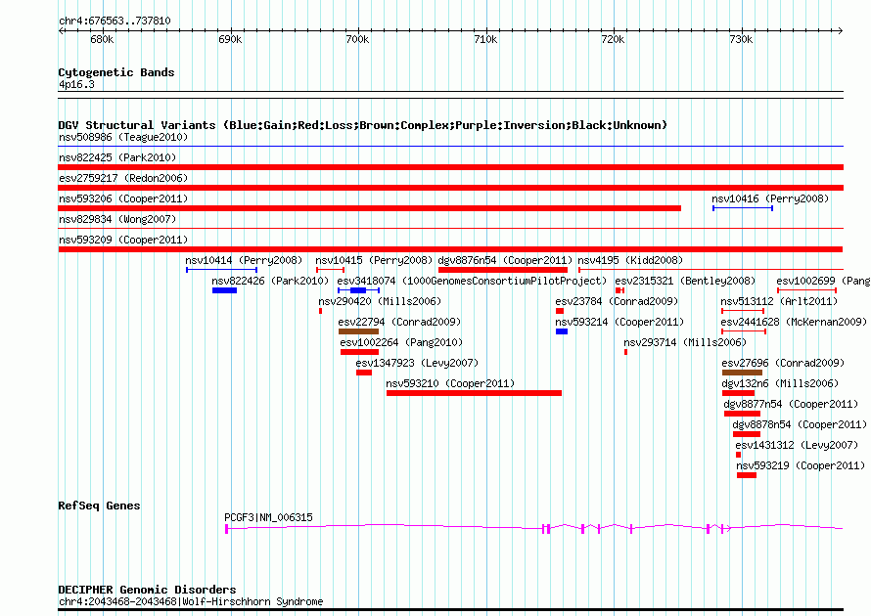The width and height of the screenshot is (871, 616).
Task: Click the 710k ruler tick
Action: point(485,39)
